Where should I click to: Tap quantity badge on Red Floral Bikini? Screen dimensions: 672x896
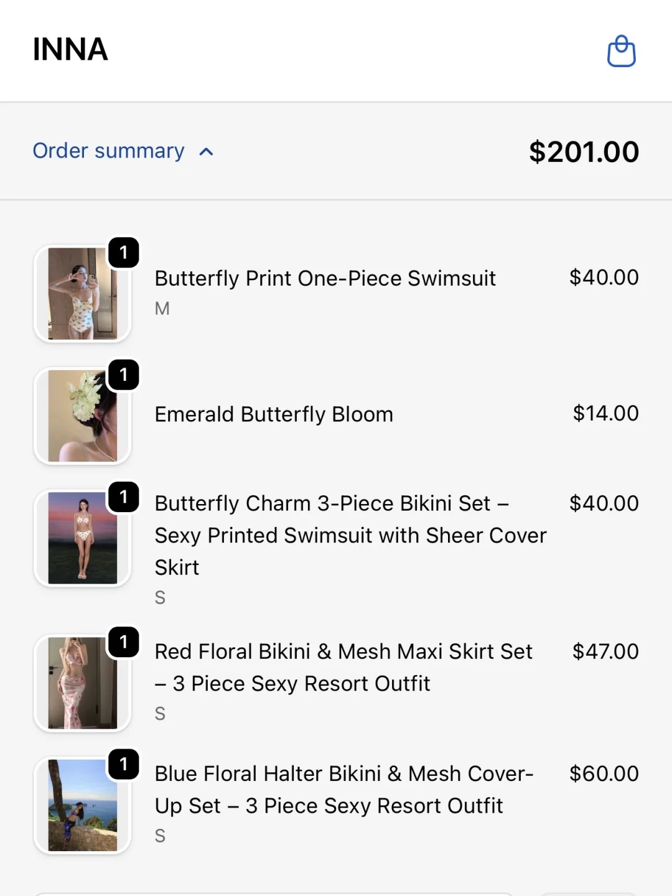click(124, 642)
